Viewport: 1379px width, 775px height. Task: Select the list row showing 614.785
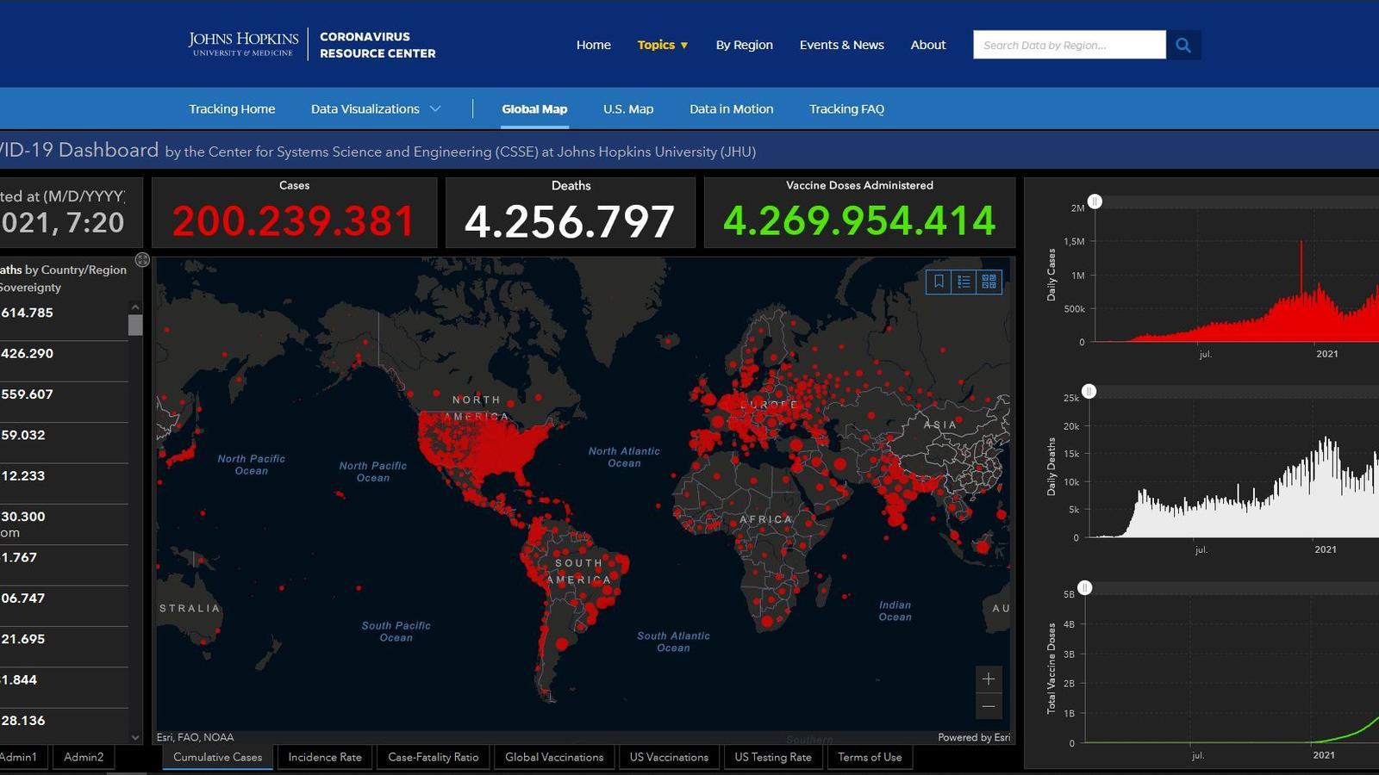[x=64, y=320]
